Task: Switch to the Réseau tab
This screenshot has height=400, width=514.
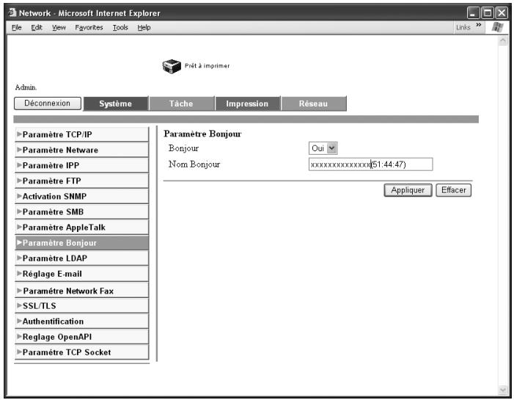Action: (x=313, y=103)
